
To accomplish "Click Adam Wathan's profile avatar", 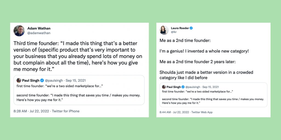I will tap(19, 31).
